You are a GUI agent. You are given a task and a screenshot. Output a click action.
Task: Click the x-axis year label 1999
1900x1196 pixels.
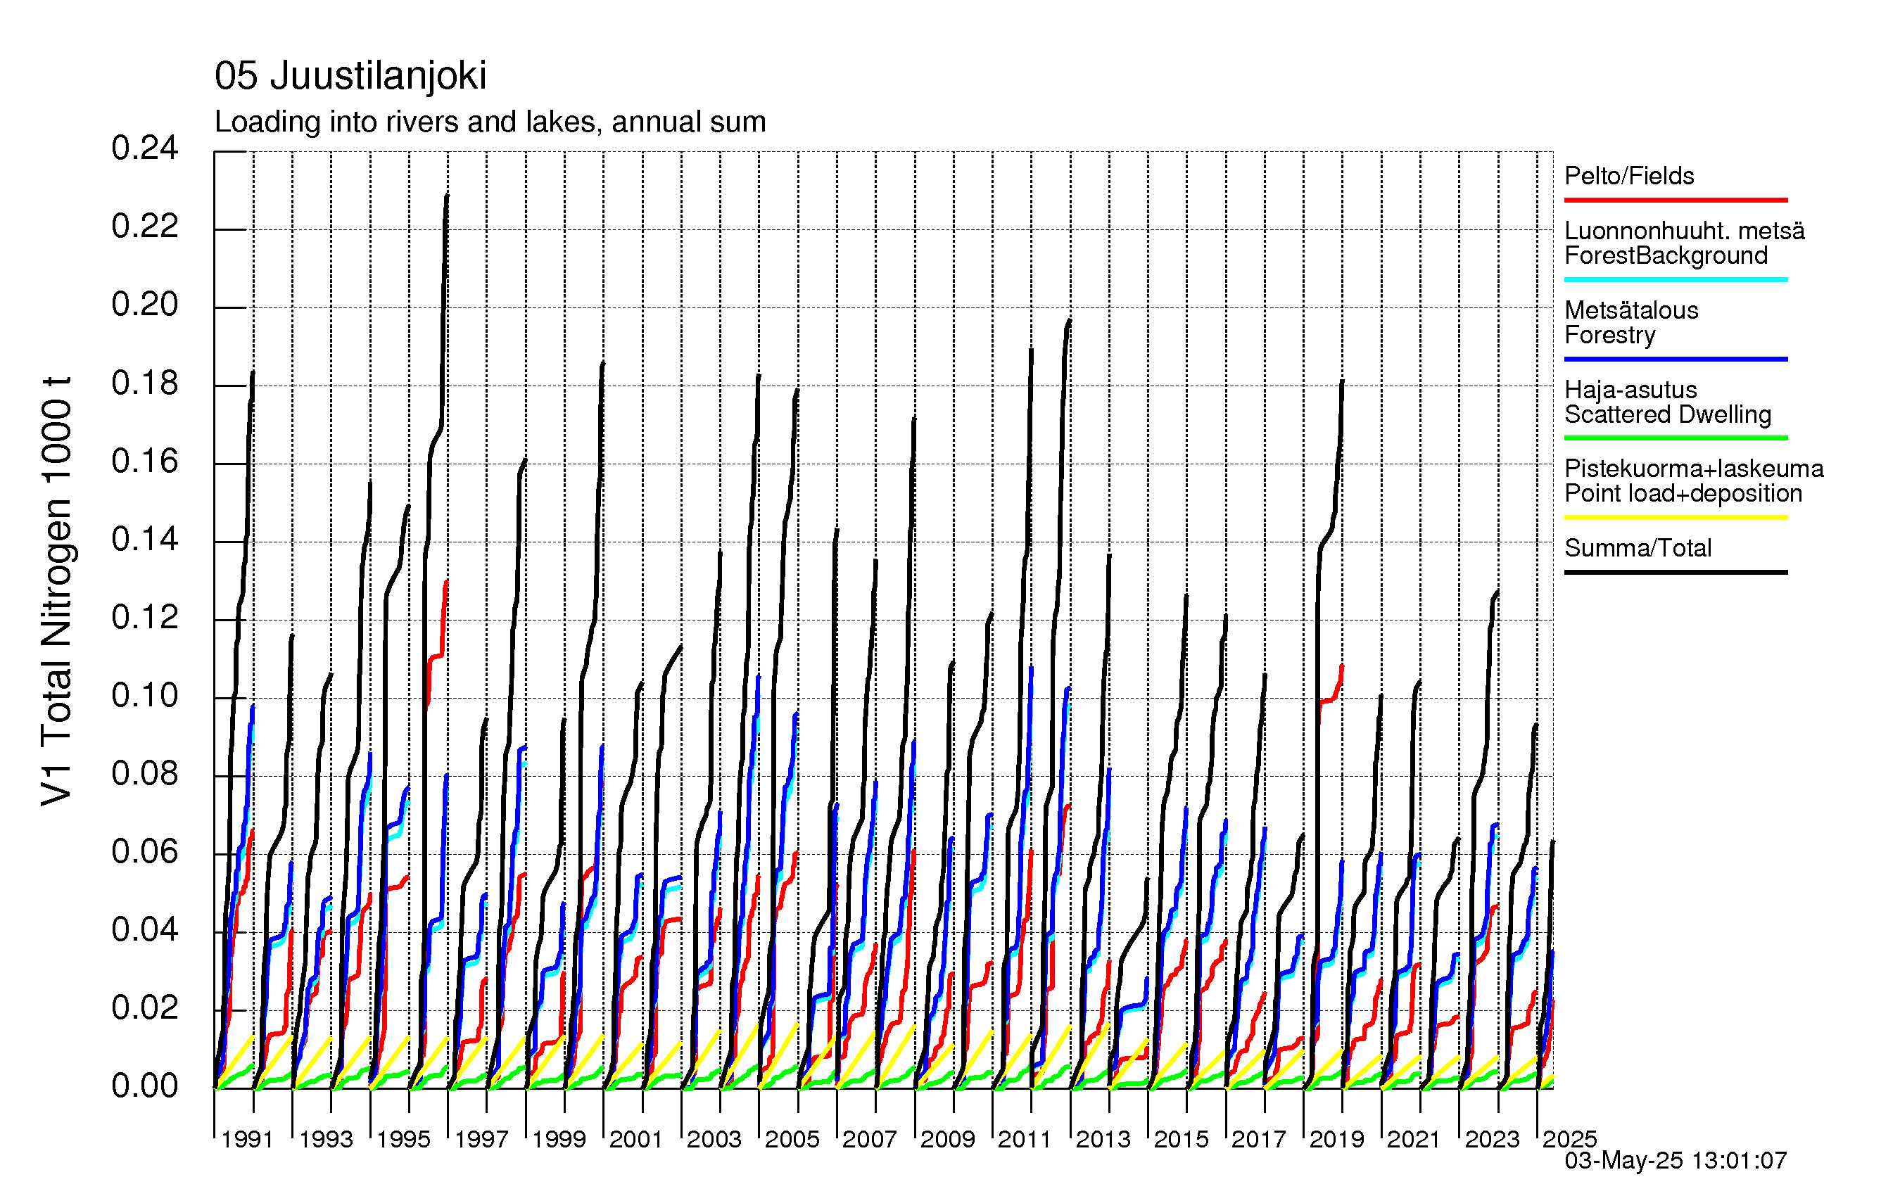click(559, 1140)
